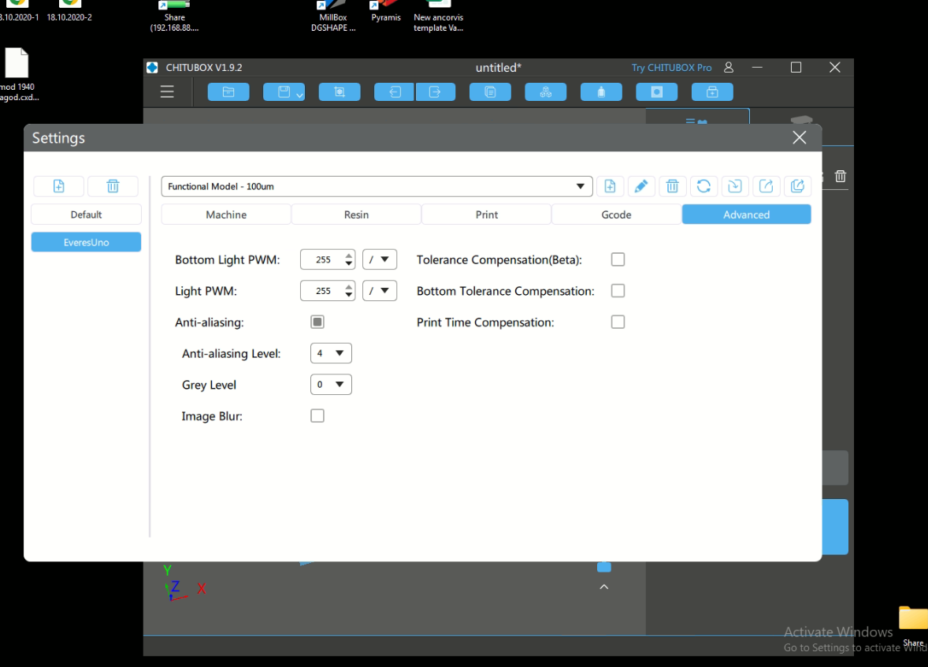Check the Image Blur checkbox
Viewport: 928px width, 667px height.
[317, 415]
